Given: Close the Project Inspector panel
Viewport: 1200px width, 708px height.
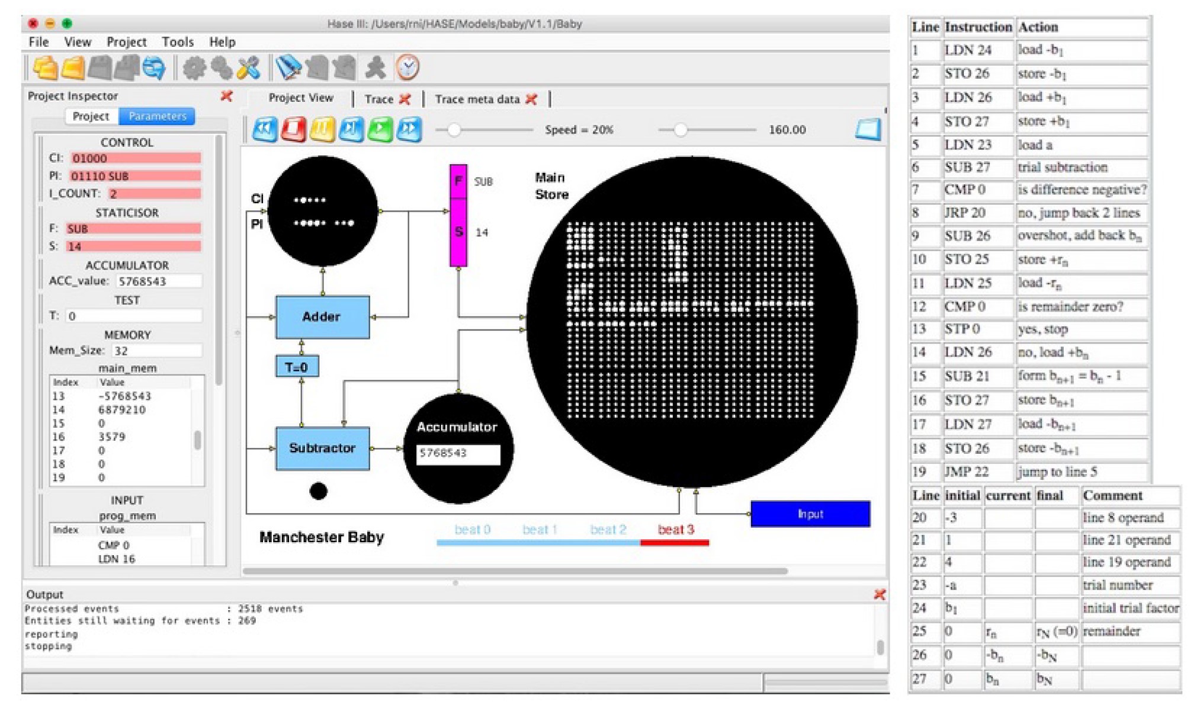Looking at the screenshot, I should [x=226, y=95].
